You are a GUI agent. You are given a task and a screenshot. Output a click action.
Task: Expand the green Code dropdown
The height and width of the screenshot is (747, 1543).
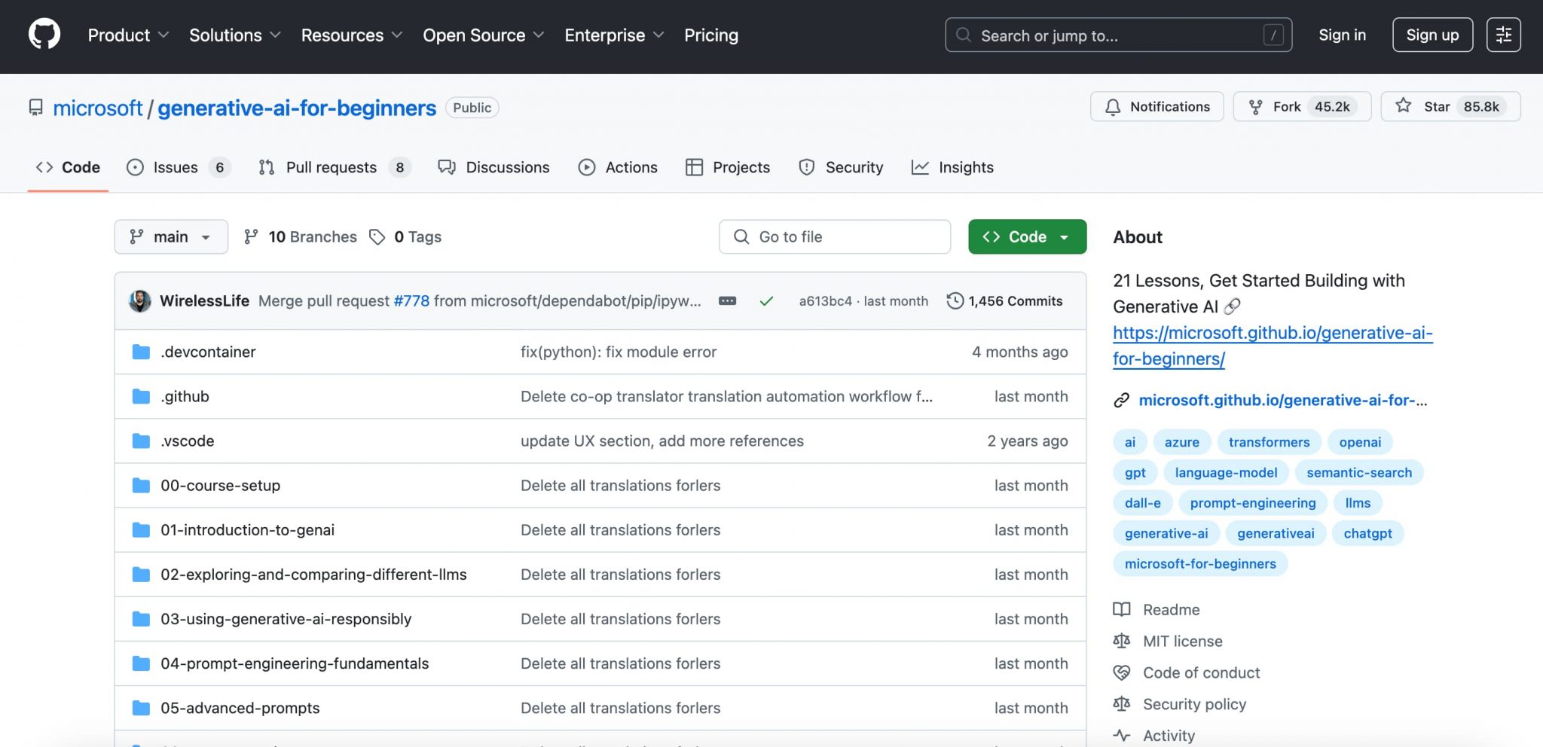[x=1027, y=237]
